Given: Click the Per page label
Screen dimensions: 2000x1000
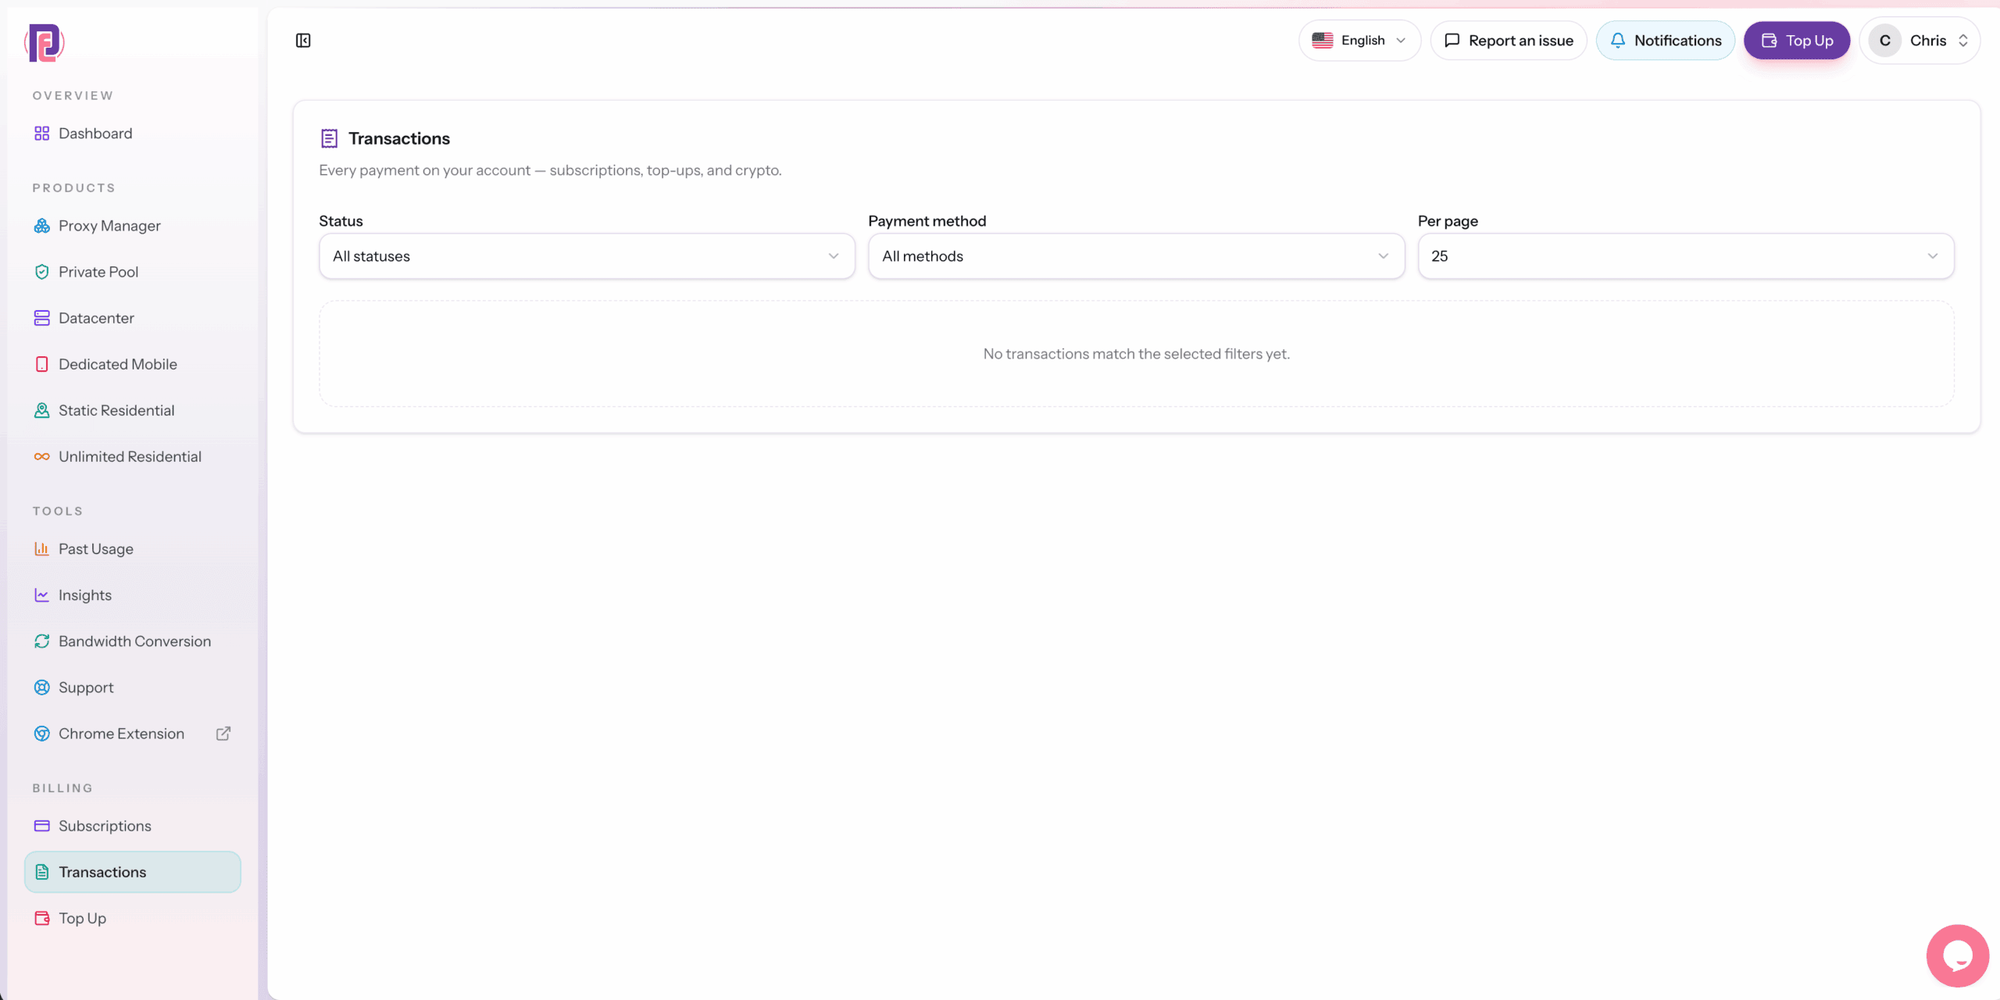Looking at the screenshot, I should point(1448,221).
